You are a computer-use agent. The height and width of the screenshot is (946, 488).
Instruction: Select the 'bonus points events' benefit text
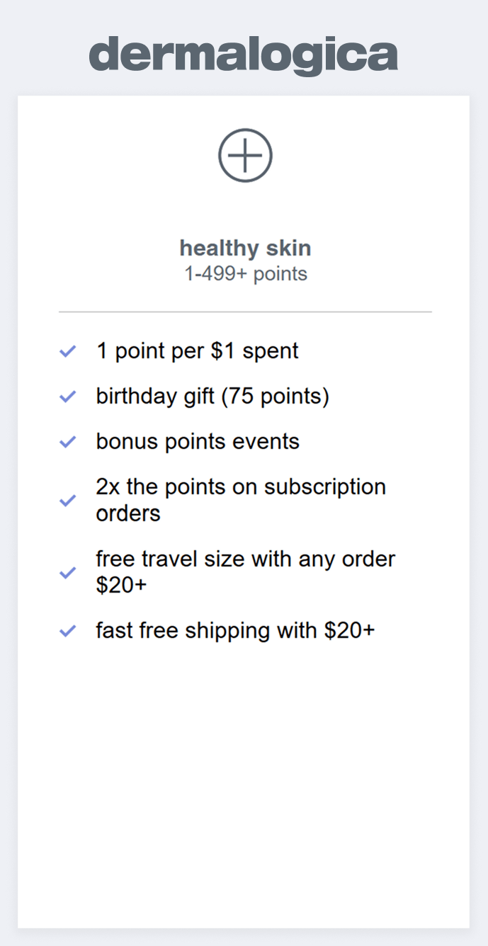coord(198,442)
